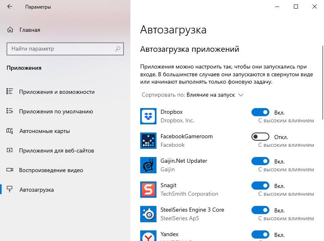Click the Приложения по умолчанию icon

pos(9,111)
